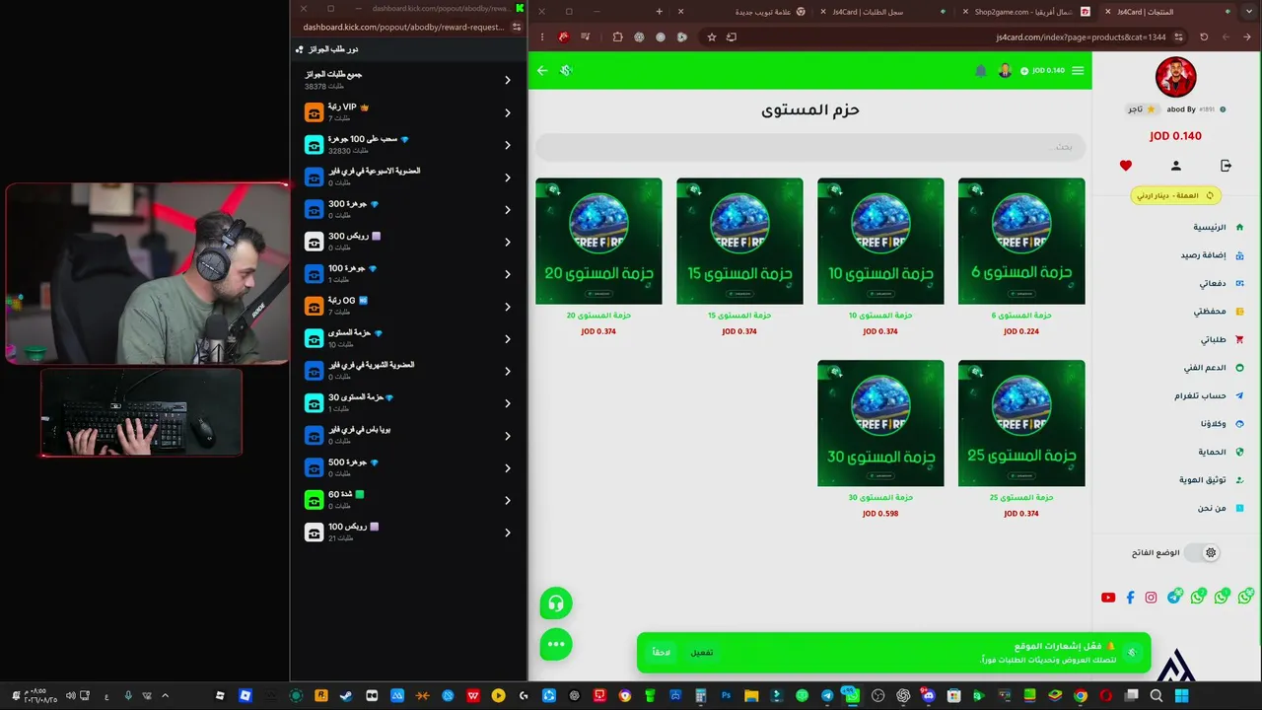
Task: Click the Windows Start button
Action: coord(1181,696)
